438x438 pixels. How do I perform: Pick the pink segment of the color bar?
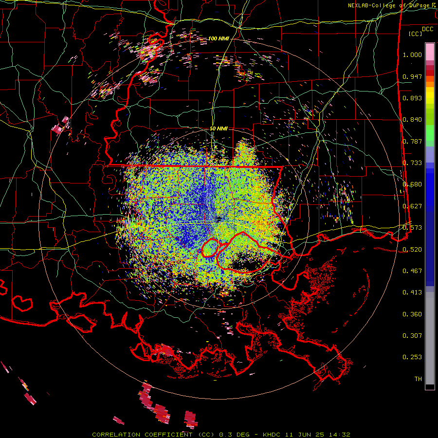point(430,52)
